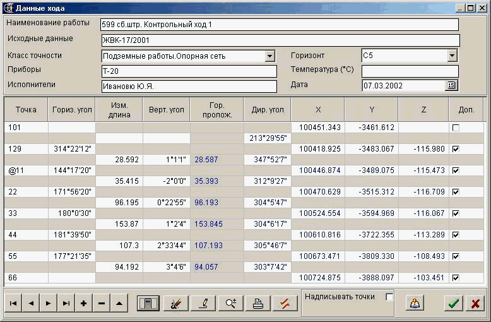Select horizontal angle 177°21'35"
Viewport: 491px width, 322px height.
click(72, 256)
